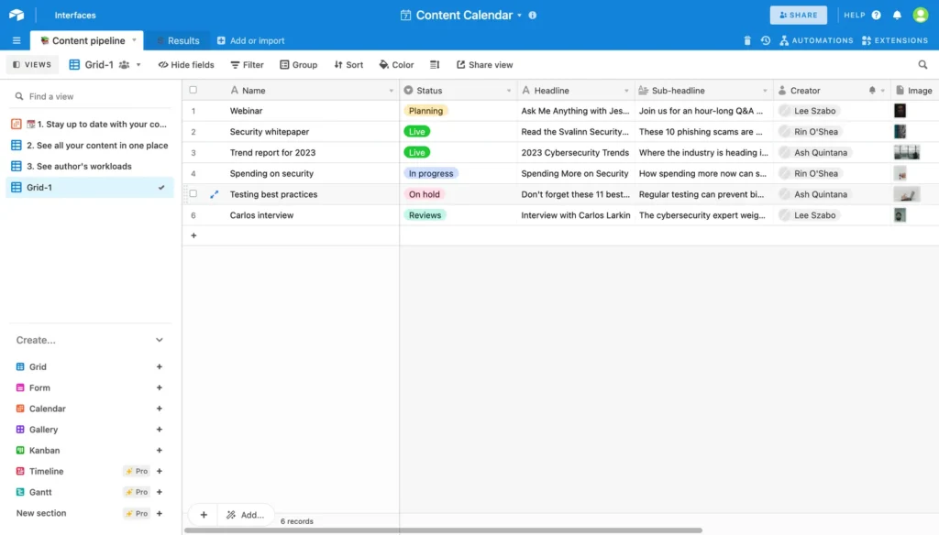Click the trash icon in the toolbar

pos(747,40)
